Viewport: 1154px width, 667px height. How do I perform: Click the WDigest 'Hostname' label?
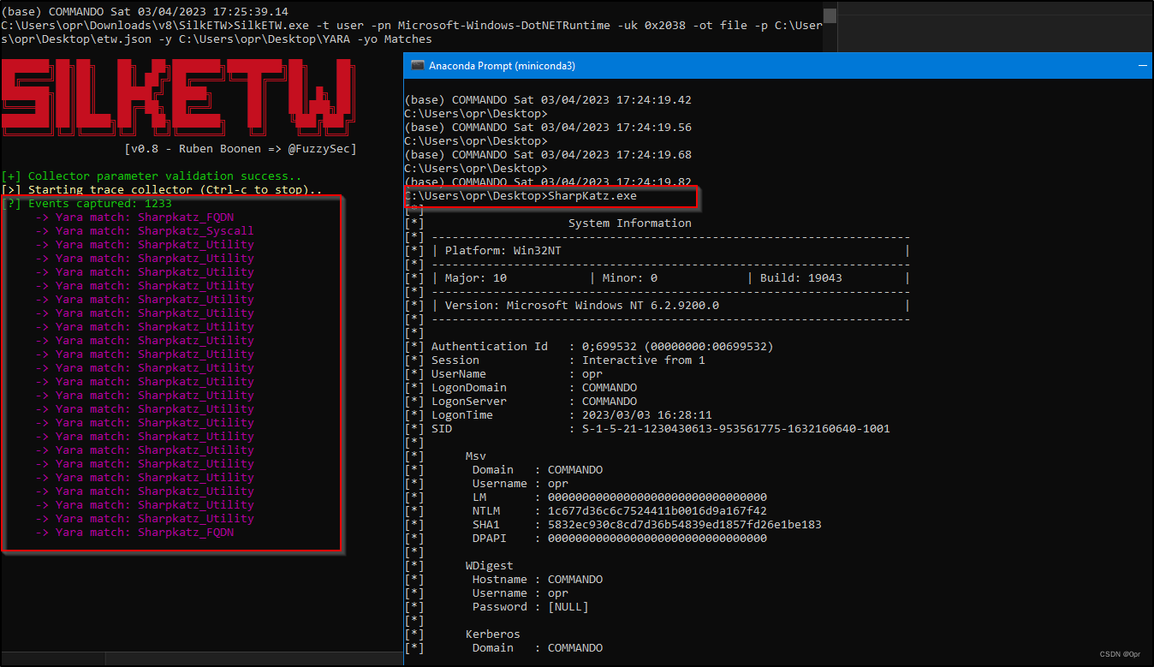[500, 580]
